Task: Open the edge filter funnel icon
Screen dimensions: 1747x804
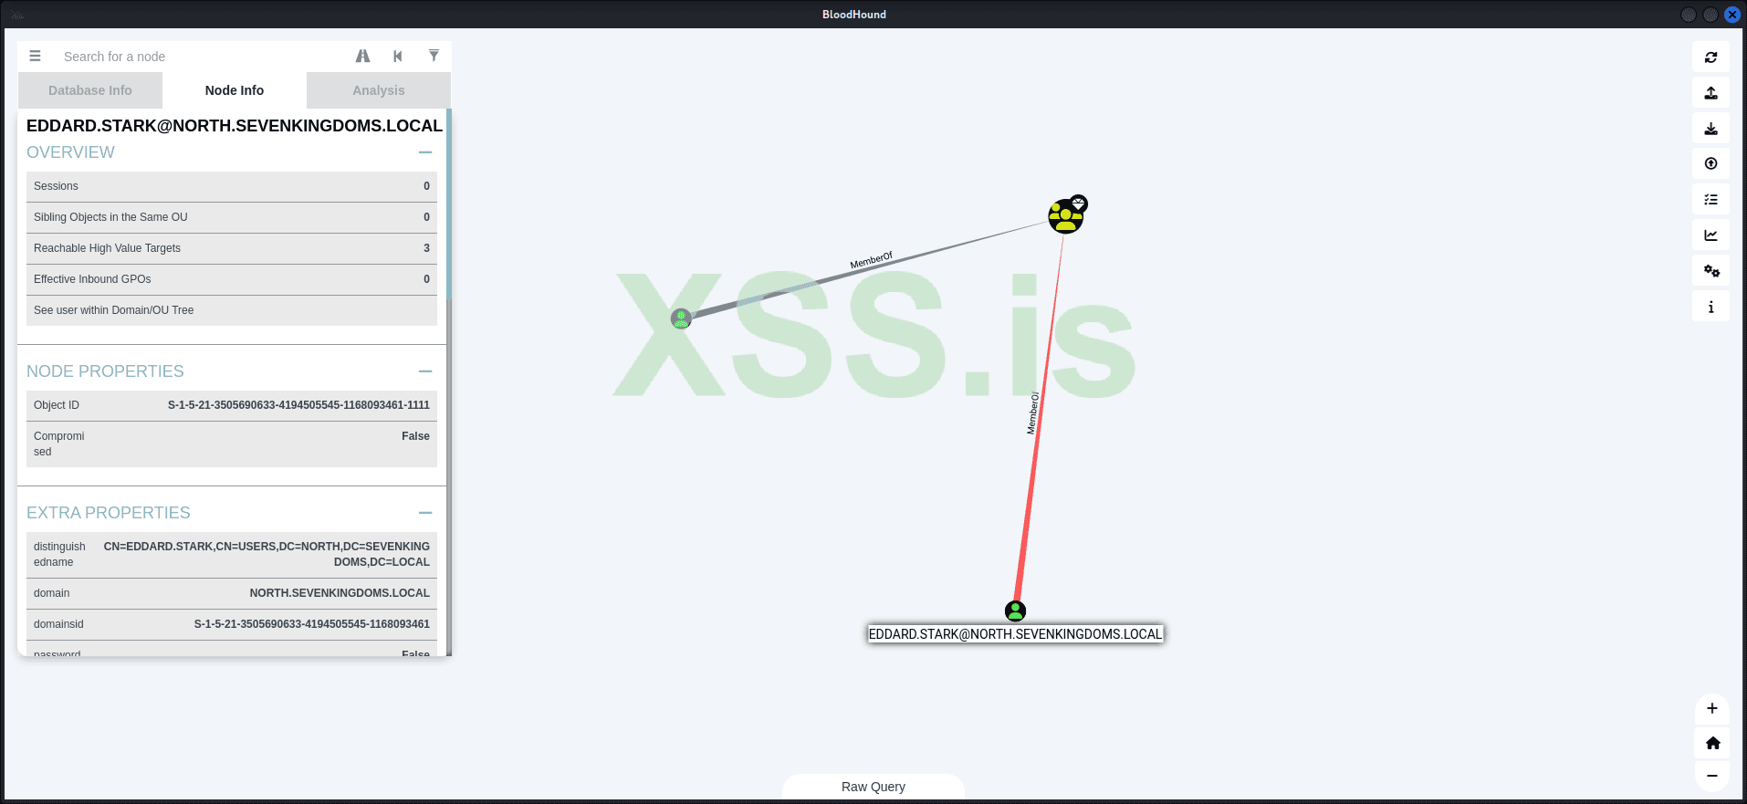Action: [434, 56]
